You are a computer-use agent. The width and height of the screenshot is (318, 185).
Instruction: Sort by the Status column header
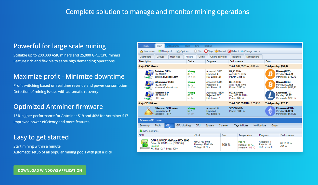[196, 61]
